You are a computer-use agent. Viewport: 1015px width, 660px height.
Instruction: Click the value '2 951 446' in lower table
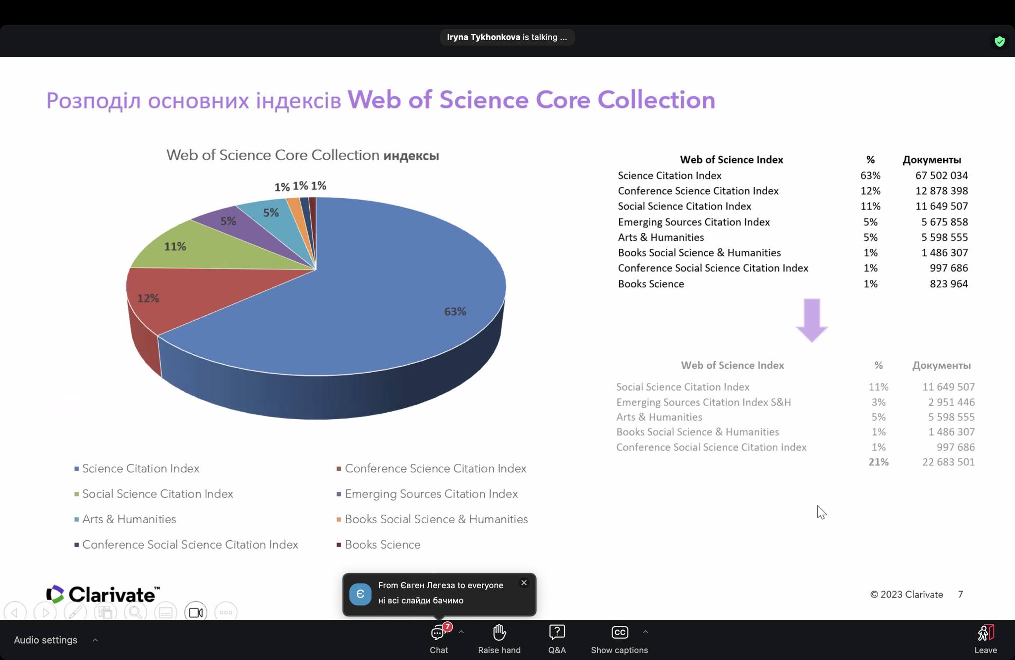[952, 402]
